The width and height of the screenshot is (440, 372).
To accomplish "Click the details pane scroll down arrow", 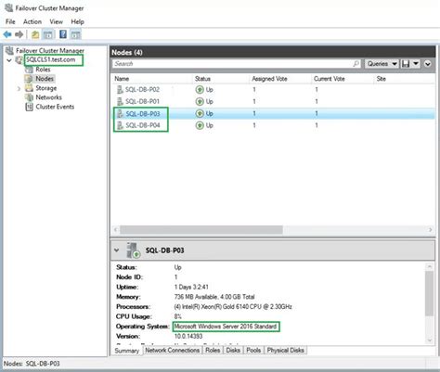I will (x=430, y=340).
